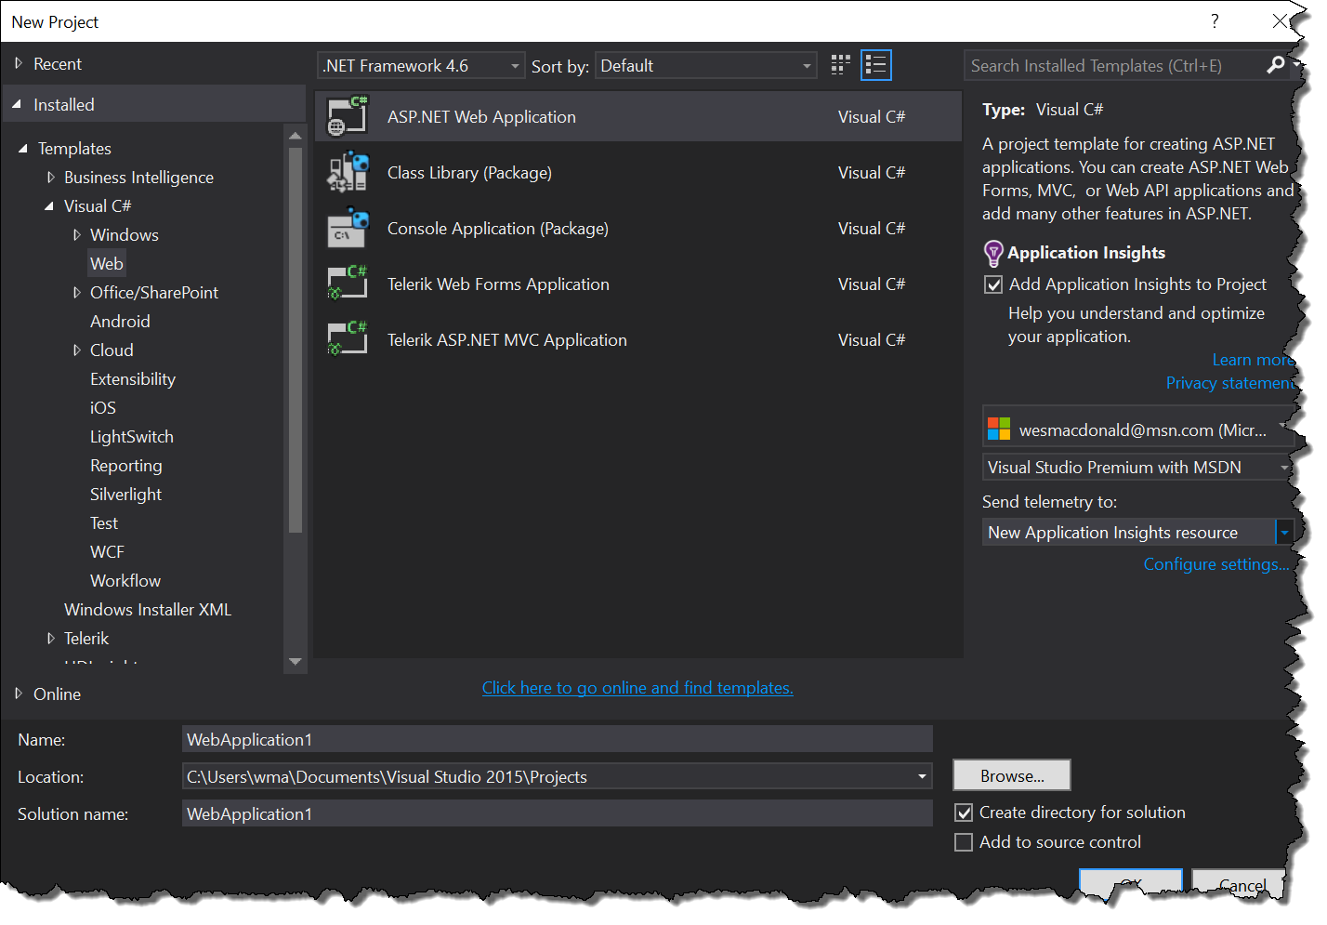Click the Browse... button

pyautogui.click(x=1011, y=775)
